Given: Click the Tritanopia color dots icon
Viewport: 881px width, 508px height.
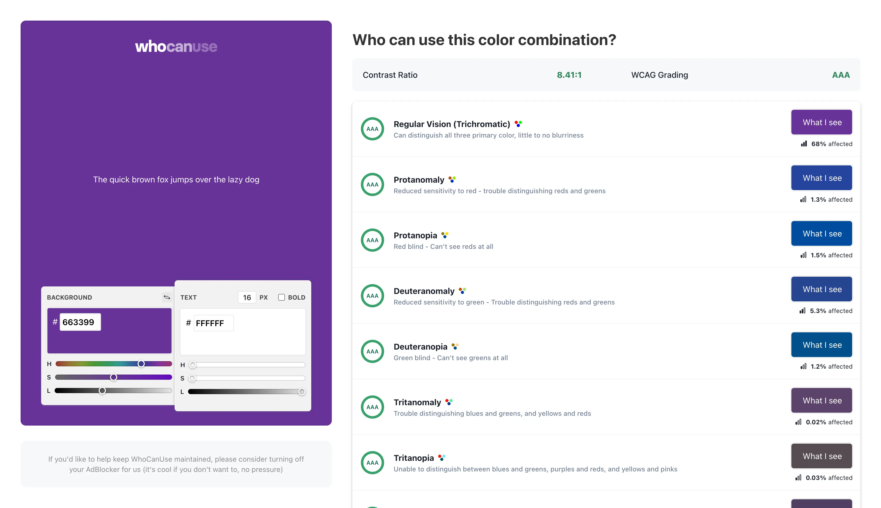Looking at the screenshot, I should pyautogui.click(x=442, y=458).
